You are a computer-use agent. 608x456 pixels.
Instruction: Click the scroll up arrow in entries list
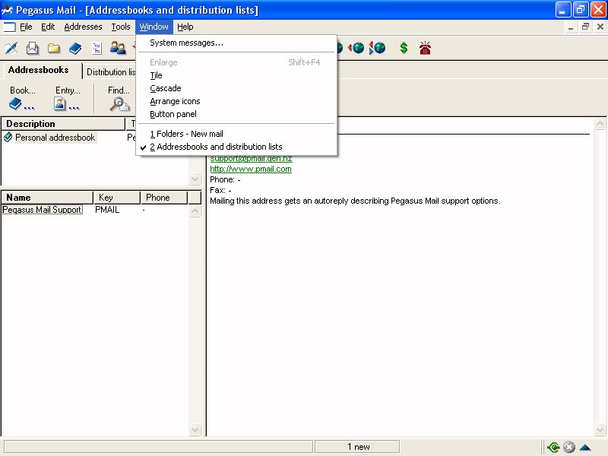195,211
